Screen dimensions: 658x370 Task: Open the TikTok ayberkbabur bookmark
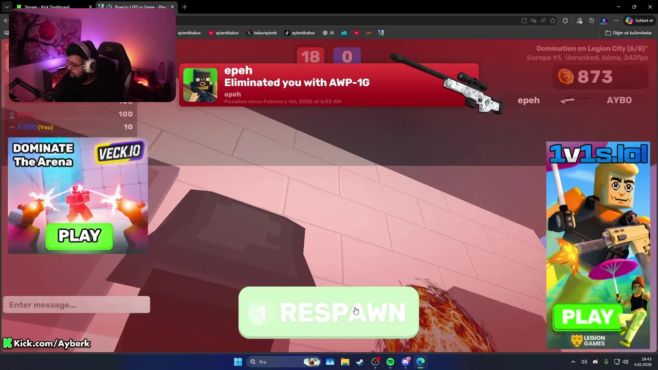click(300, 33)
